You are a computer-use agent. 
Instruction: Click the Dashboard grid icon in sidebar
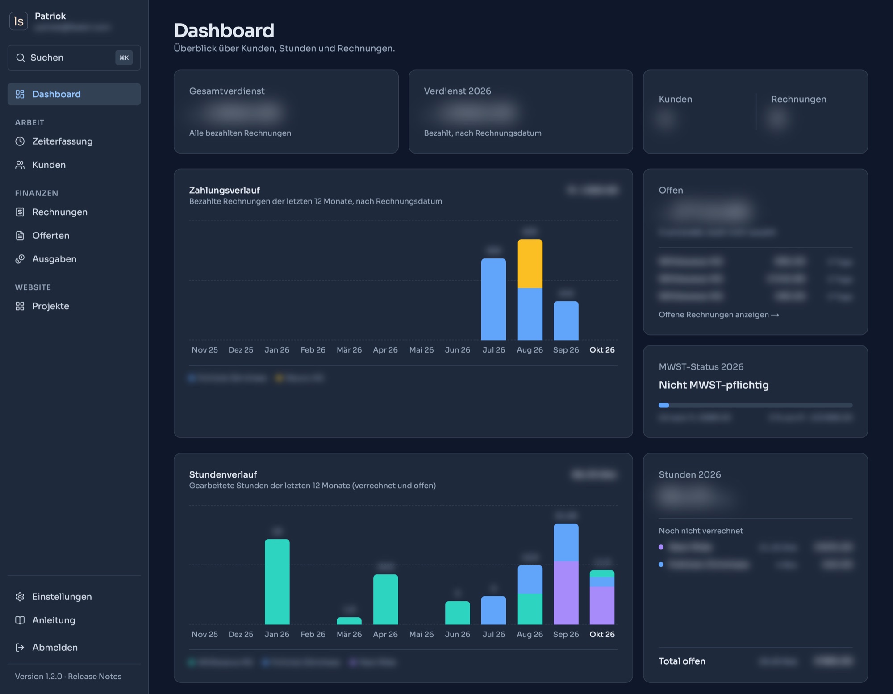pyautogui.click(x=20, y=94)
